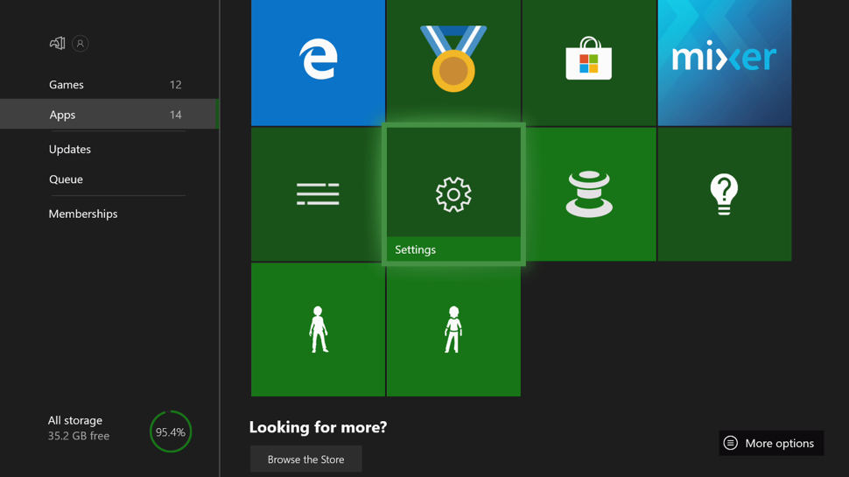The height and width of the screenshot is (477, 849).
Task: Click the Looking for more? heading
Action: coord(318,427)
